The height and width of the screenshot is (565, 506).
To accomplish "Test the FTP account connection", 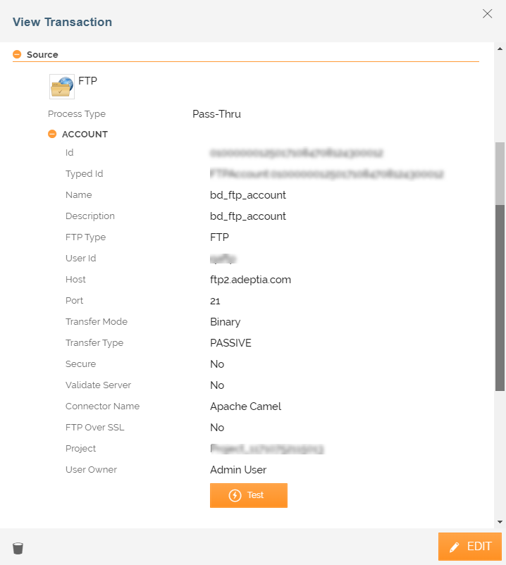I will coord(249,495).
